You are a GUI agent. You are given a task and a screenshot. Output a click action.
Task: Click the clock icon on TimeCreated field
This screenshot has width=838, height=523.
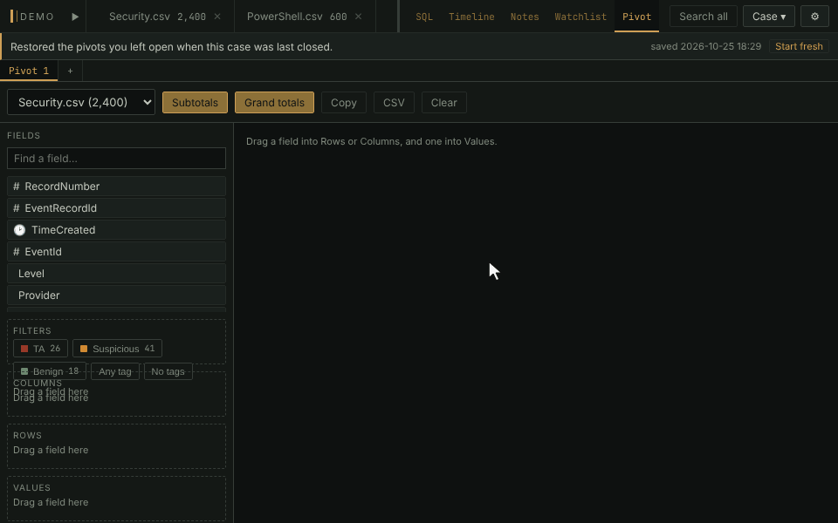(x=19, y=230)
